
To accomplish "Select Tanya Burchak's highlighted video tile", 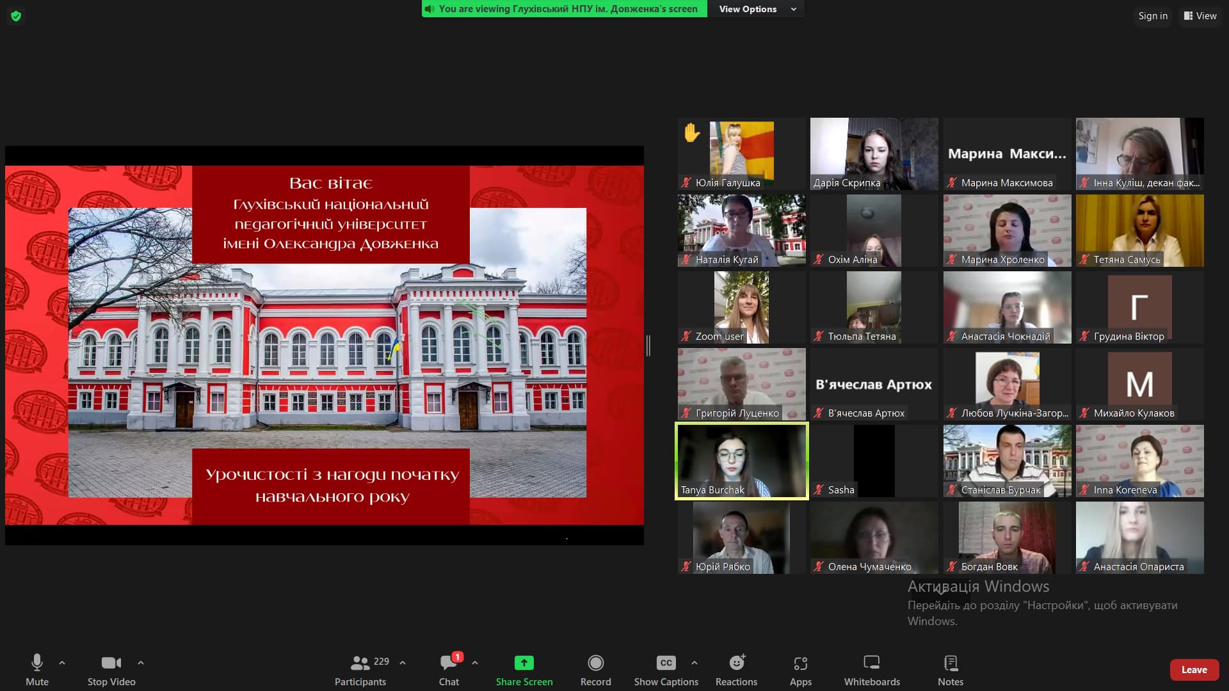I will (742, 461).
